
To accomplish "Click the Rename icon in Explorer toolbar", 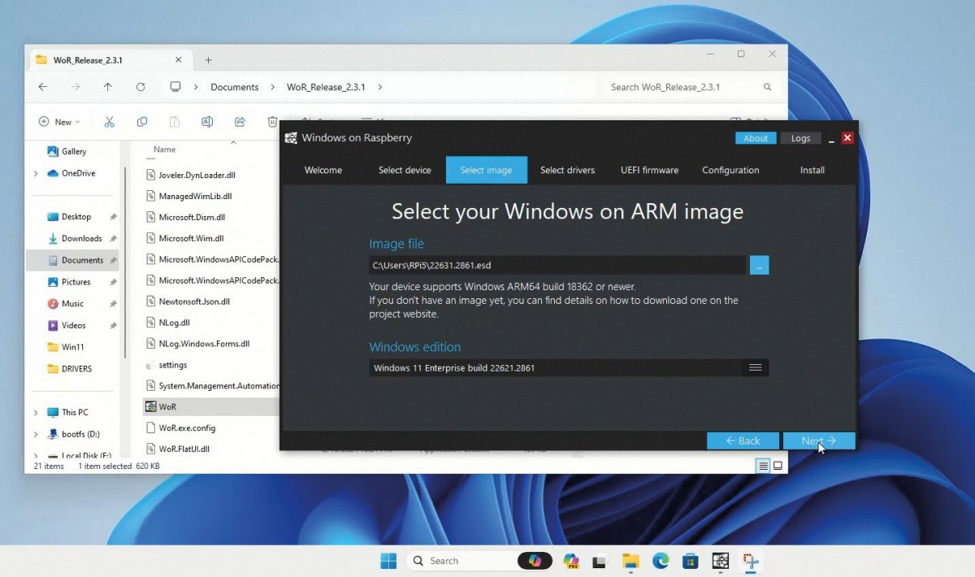I will tap(207, 122).
